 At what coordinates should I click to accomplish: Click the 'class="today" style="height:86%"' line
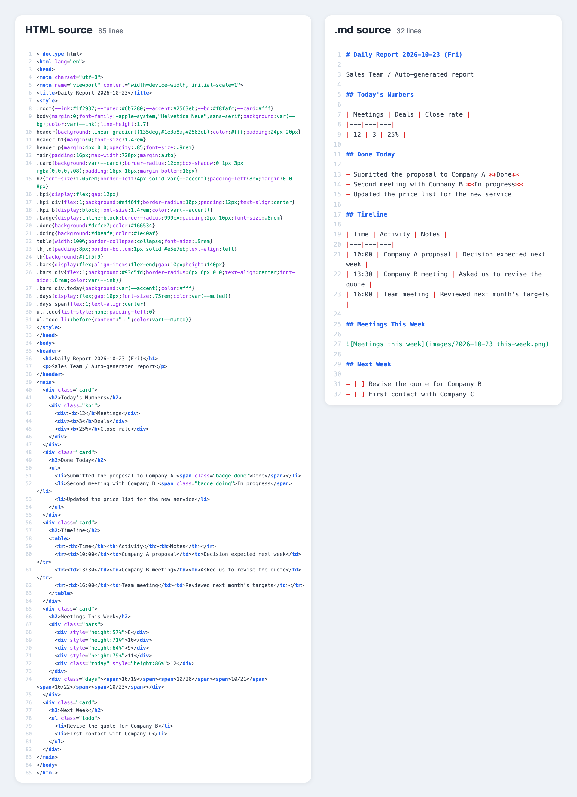tap(124, 663)
